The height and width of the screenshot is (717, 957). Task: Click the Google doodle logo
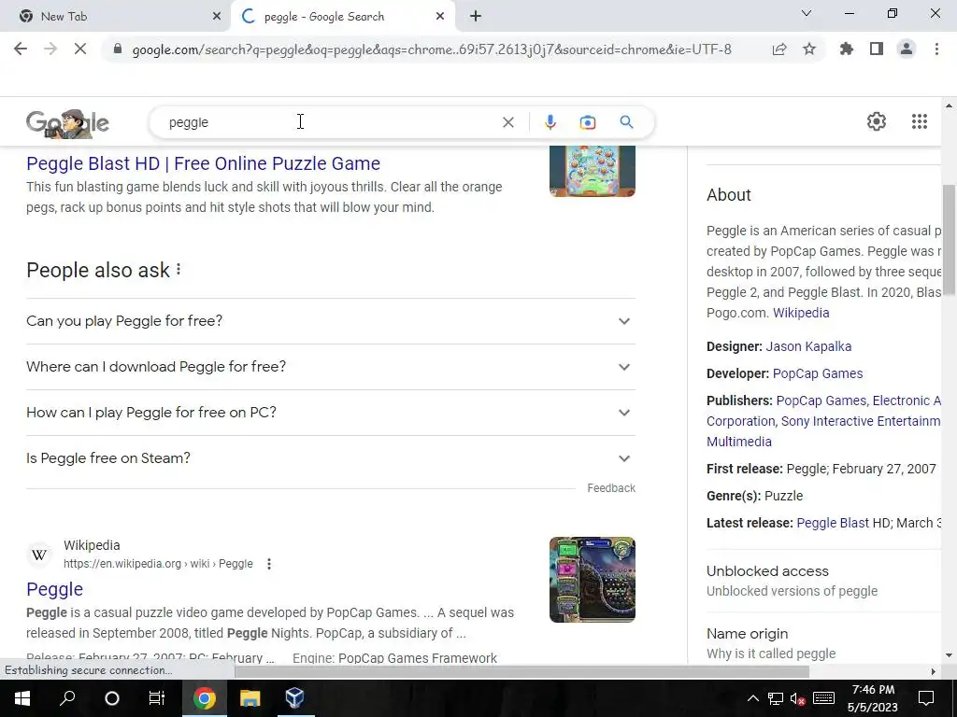pyautogui.click(x=67, y=123)
